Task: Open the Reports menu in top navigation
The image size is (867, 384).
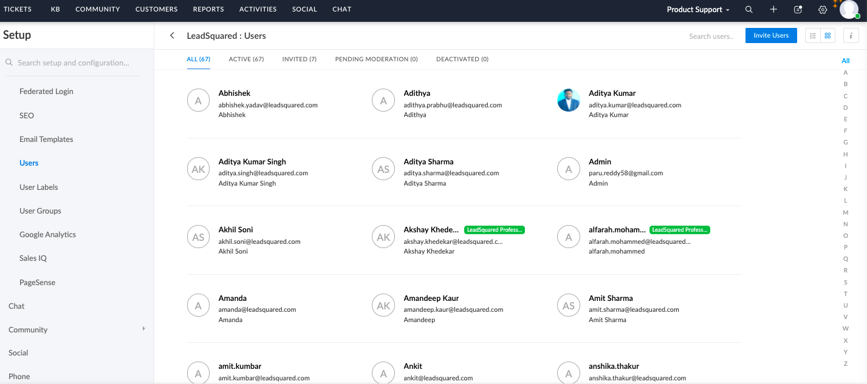Action: point(208,9)
